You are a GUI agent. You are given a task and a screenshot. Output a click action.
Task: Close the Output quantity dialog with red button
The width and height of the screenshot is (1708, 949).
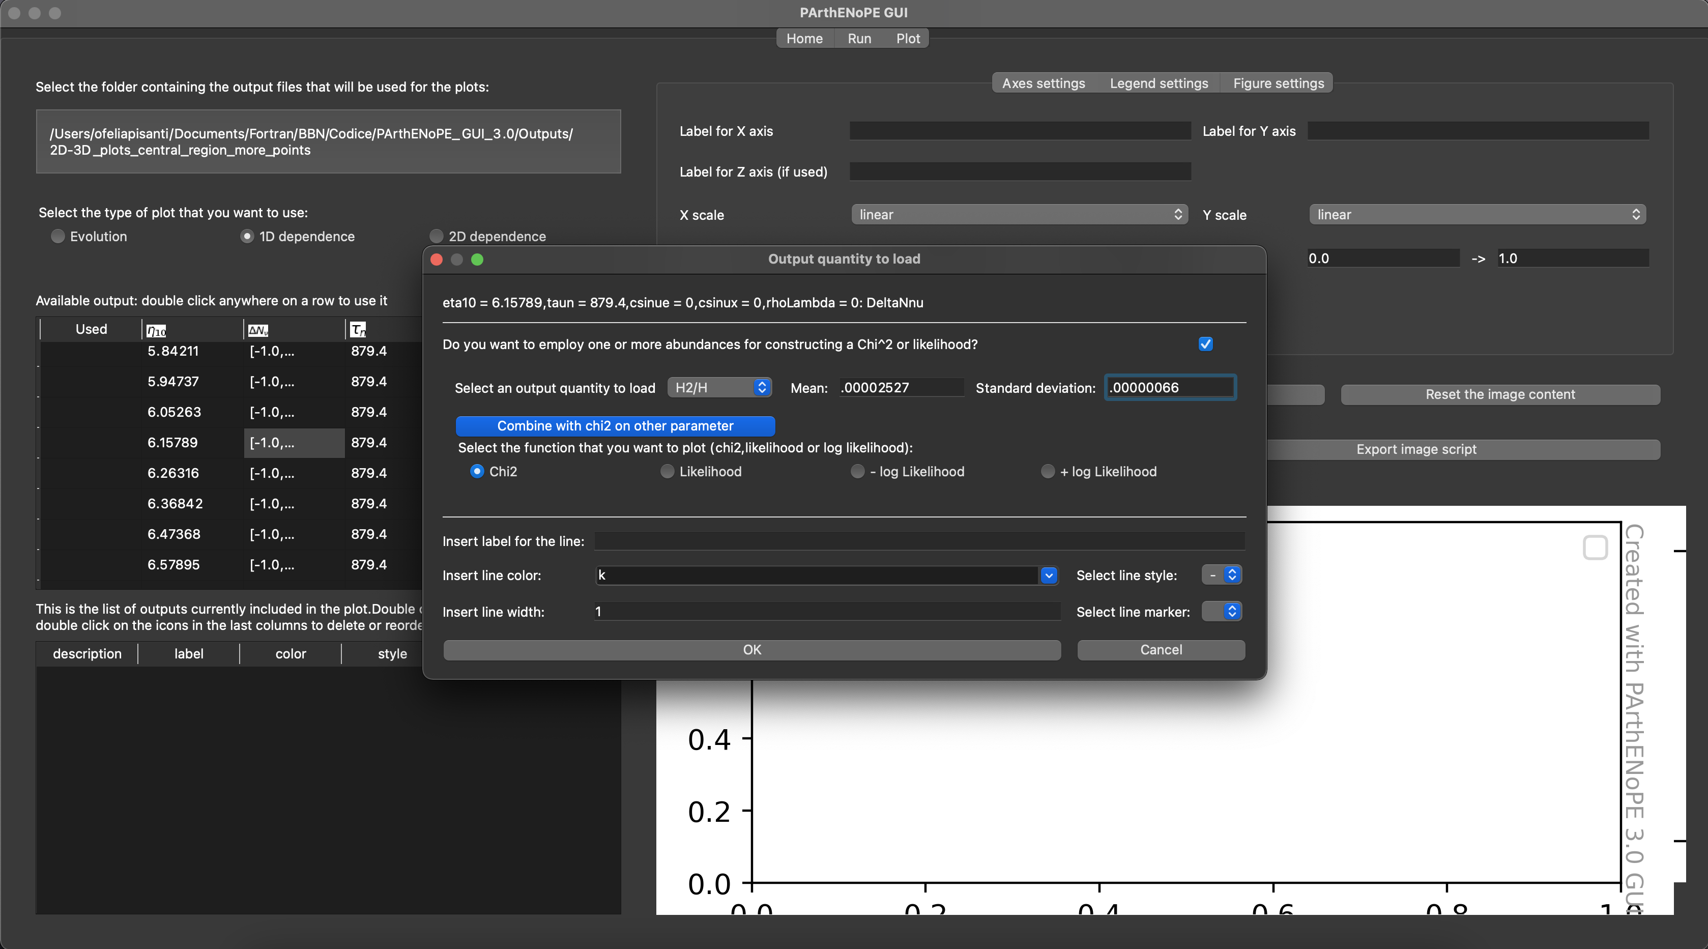tap(436, 260)
